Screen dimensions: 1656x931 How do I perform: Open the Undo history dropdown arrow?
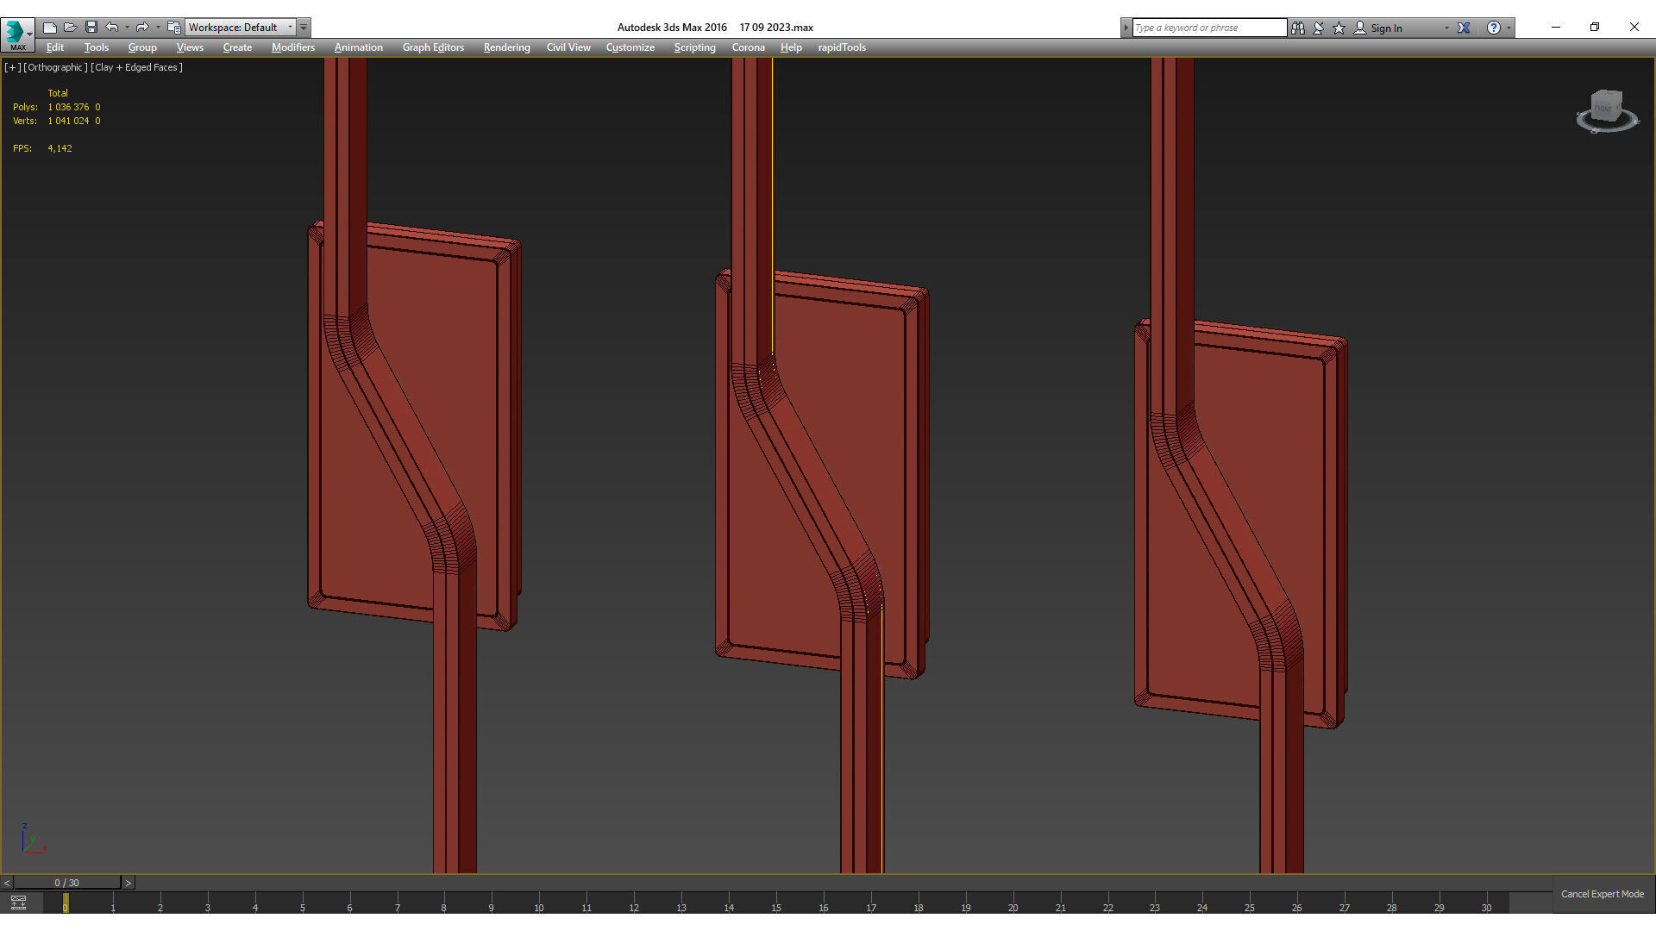tap(127, 28)
